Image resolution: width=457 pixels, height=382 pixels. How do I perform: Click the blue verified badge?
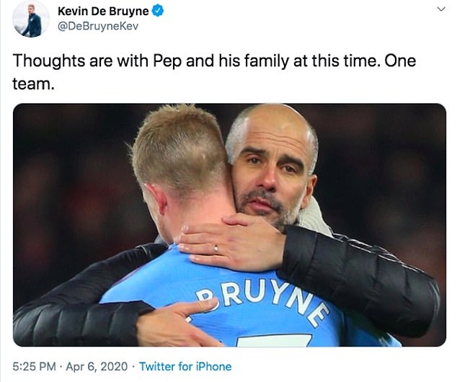pos(157,11)
